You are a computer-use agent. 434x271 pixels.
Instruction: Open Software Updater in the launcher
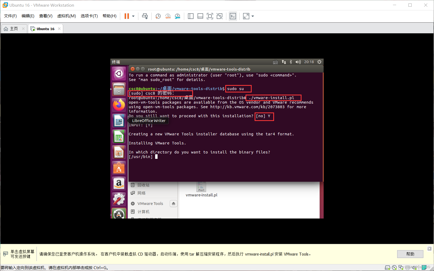point(119,213)
